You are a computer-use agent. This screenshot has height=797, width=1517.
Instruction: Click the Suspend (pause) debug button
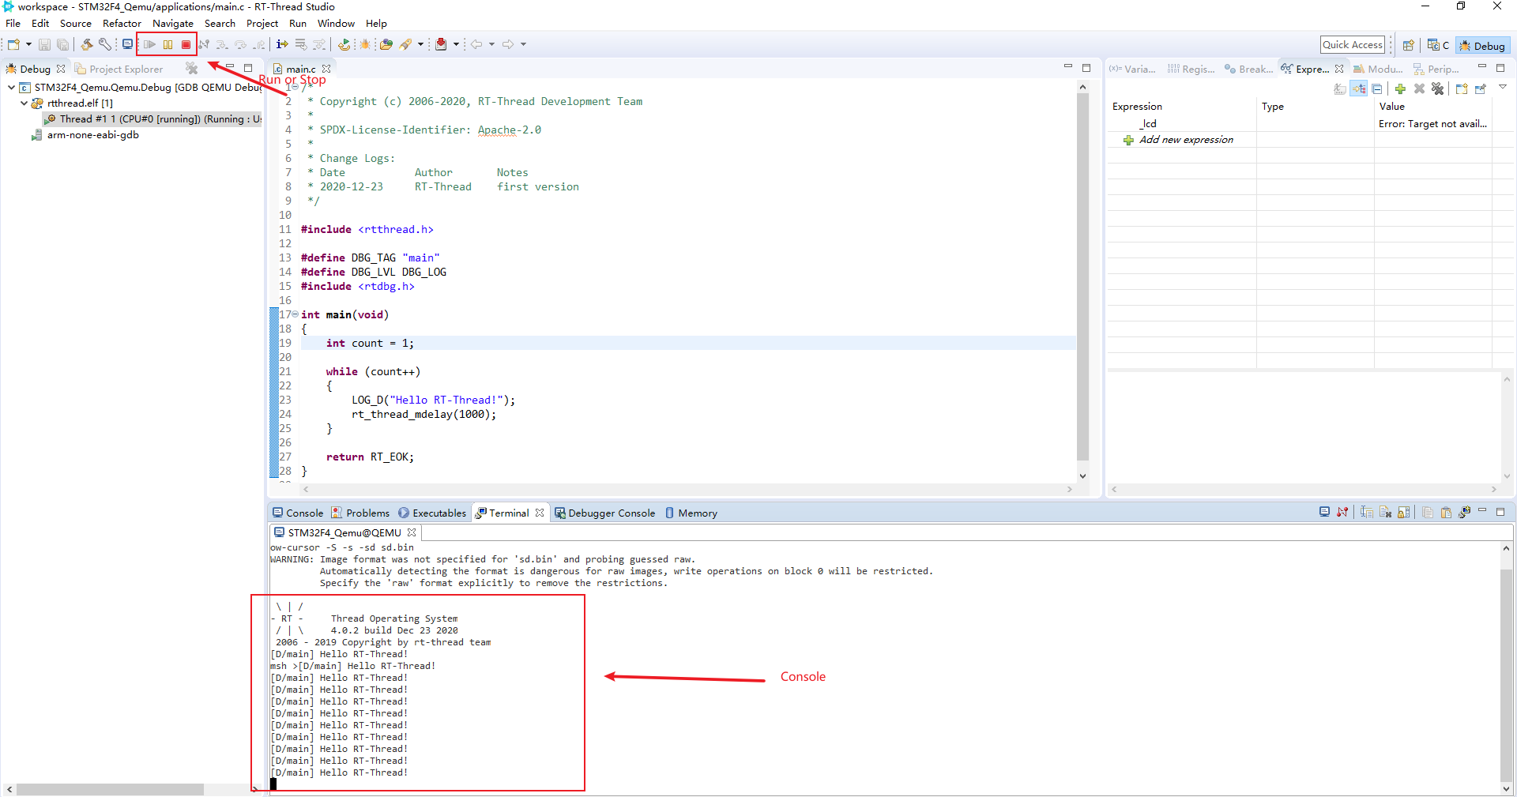tap(168, 44)
